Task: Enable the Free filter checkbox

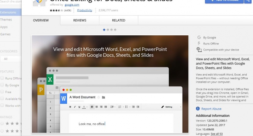Action: pyautogui.click(x=2, y=92)
